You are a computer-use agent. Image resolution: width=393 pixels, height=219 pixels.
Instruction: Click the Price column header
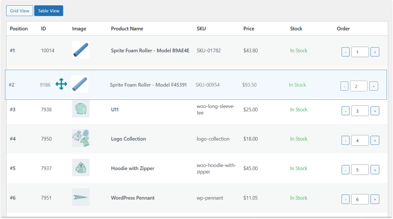pyautogui.click(x=249, y=28)
